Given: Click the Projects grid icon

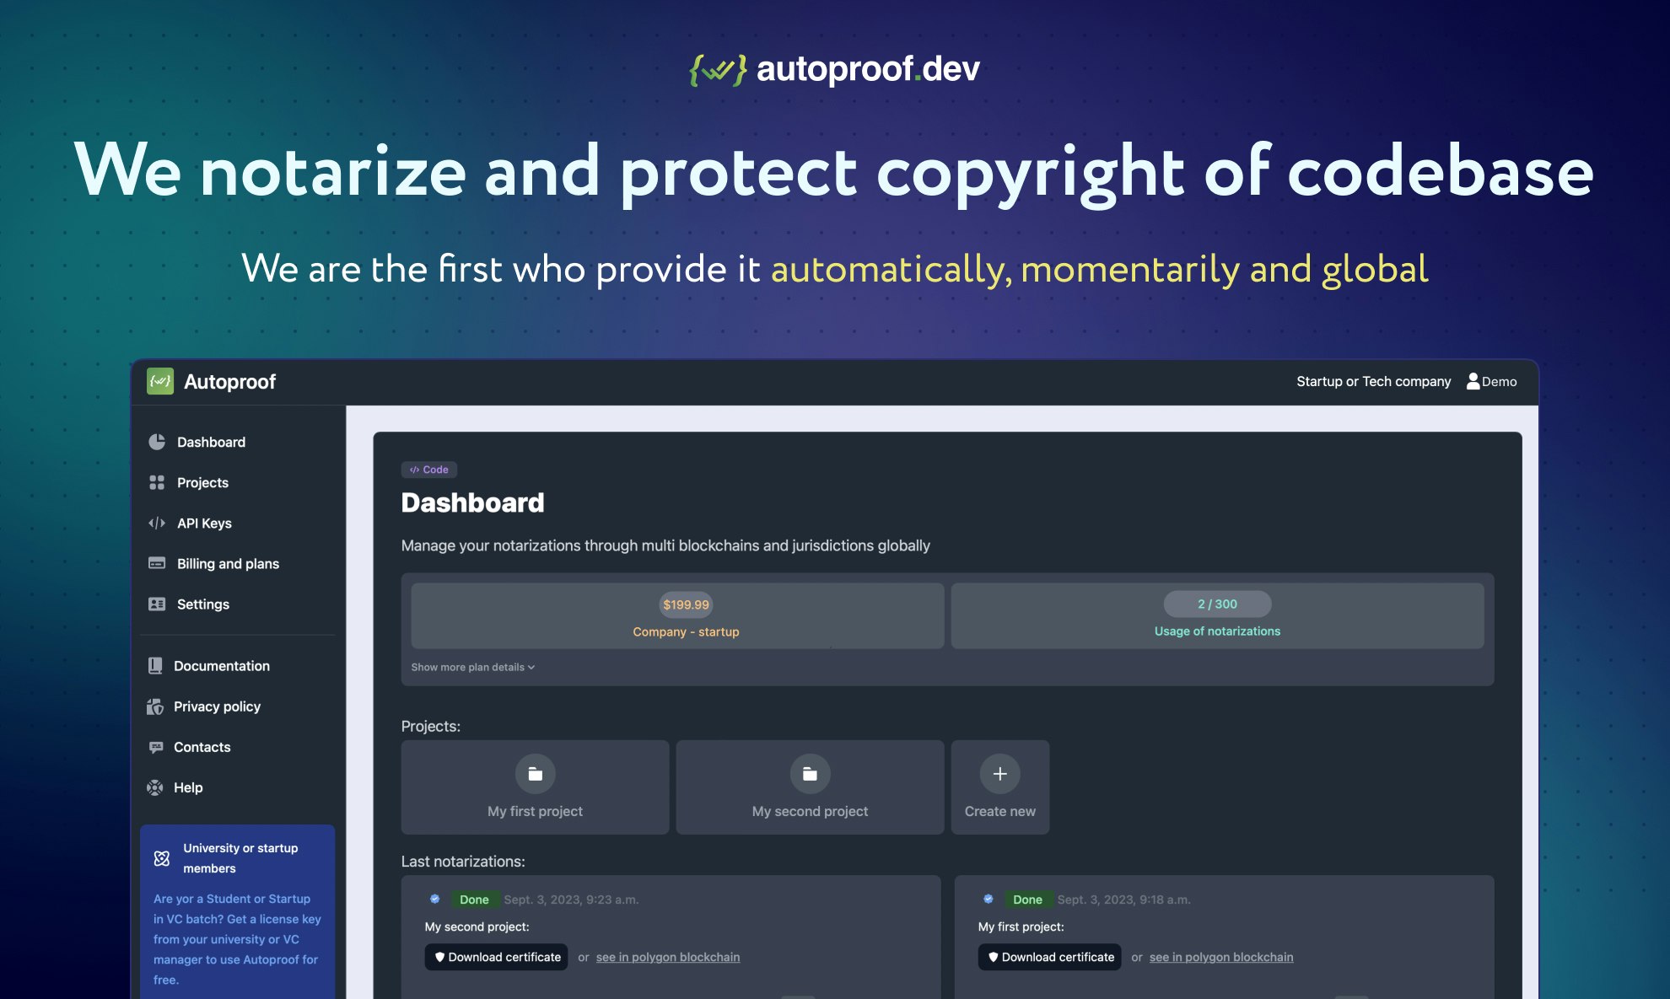Looking at the screenshot, I should pyautogui.click(x=157, y=482).
